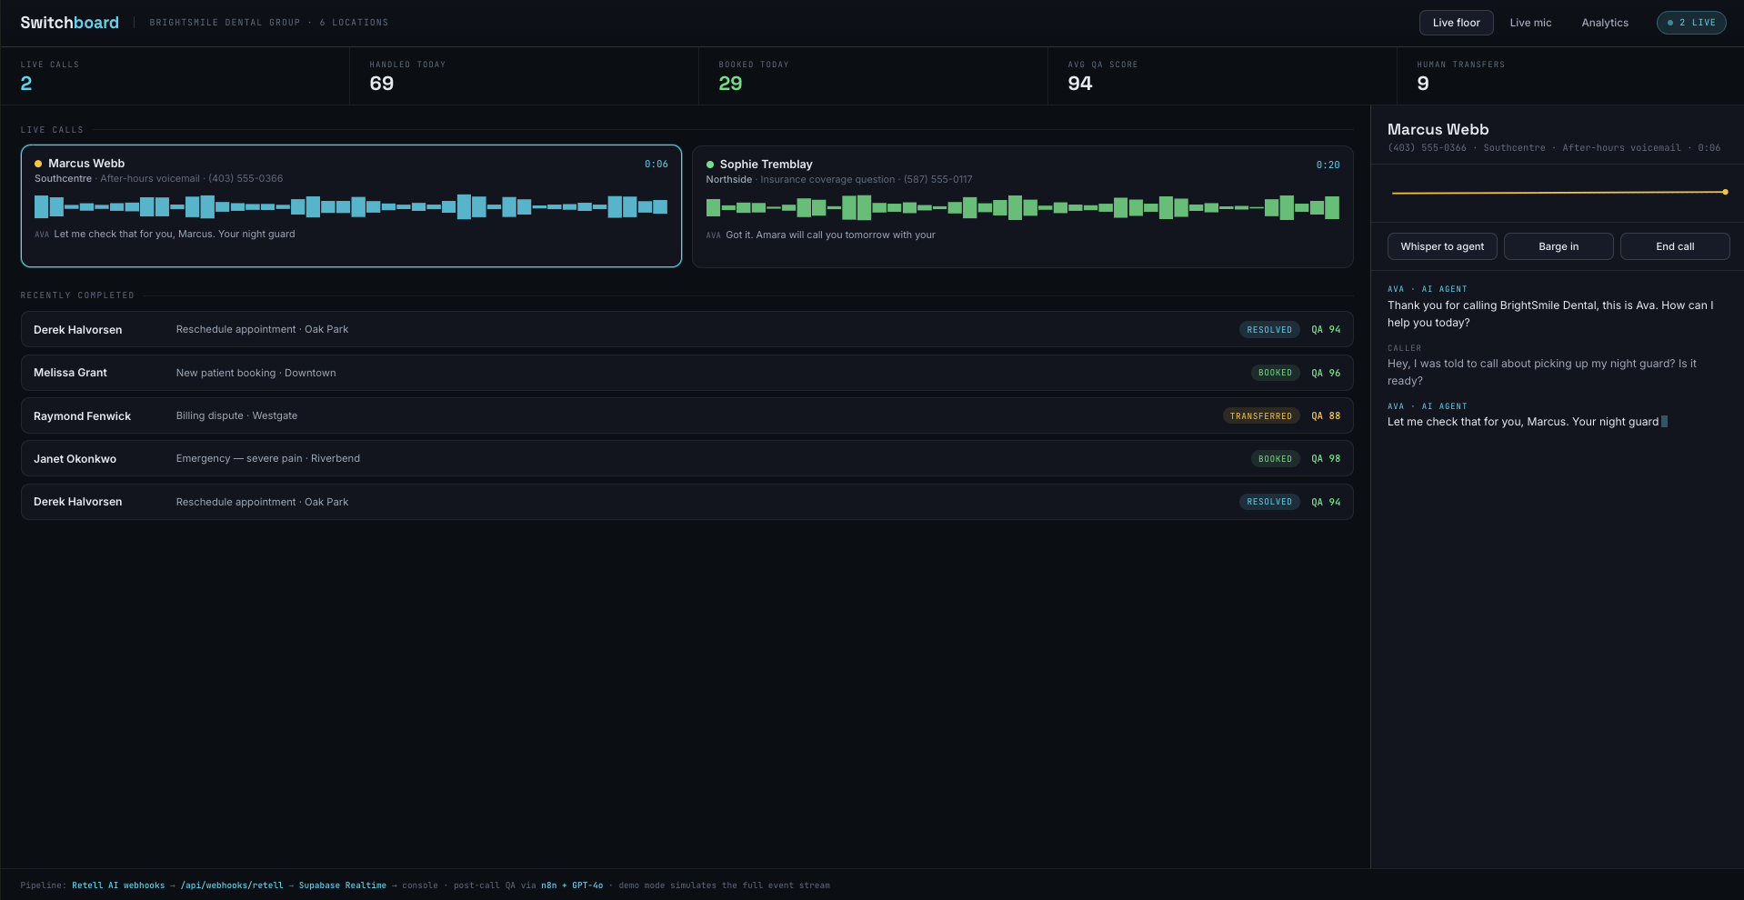Click Marcus Webb's blue audio waveform
Image resolution: width=1744 pixels, height=900 pixels.
point(351,207)
